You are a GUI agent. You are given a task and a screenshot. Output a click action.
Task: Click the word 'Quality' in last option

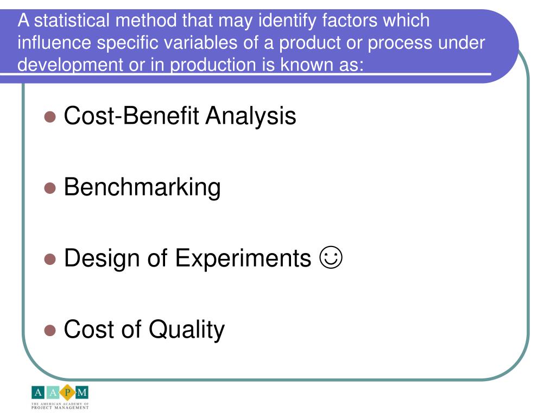pyautogui.click(x=187, y=330)
